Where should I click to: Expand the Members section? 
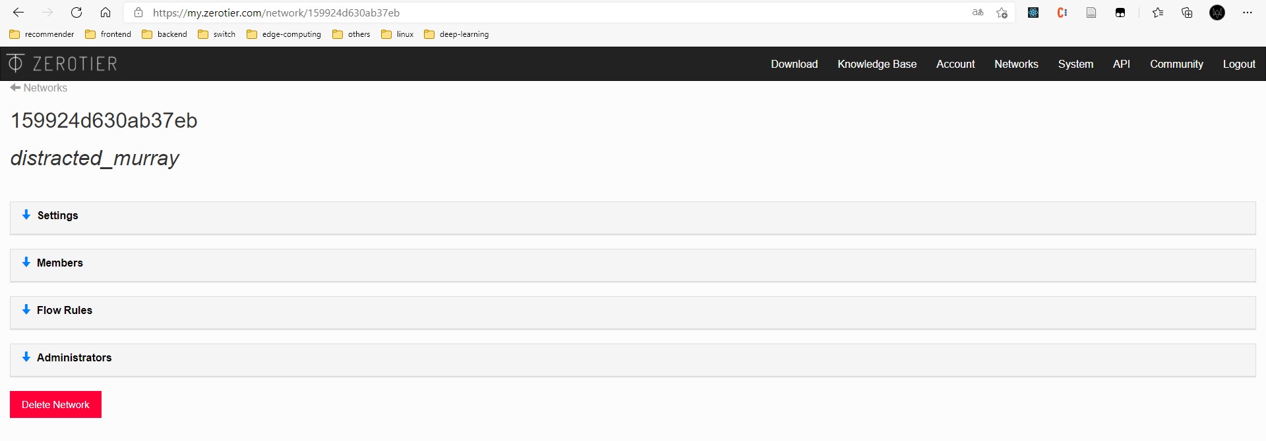[59, 263]
